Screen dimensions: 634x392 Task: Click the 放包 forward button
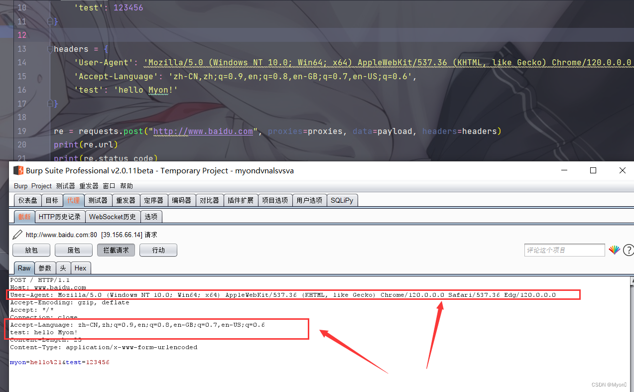pos(31,250)
